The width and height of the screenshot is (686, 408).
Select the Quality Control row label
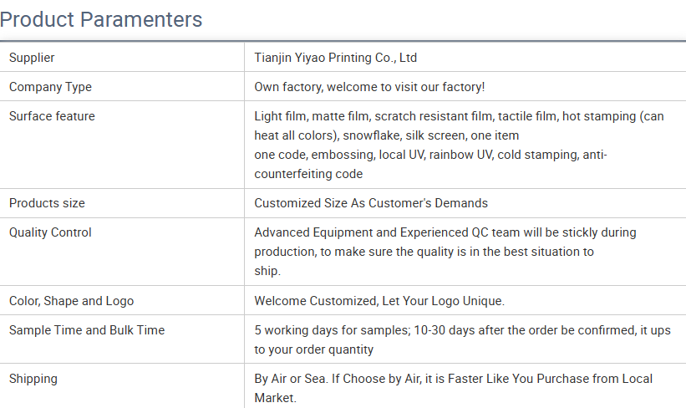click(50, 232)
